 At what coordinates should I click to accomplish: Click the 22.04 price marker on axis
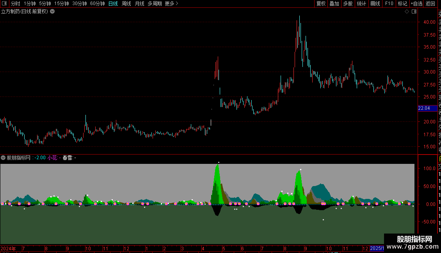pyautogui.click(x=427, y=108)
